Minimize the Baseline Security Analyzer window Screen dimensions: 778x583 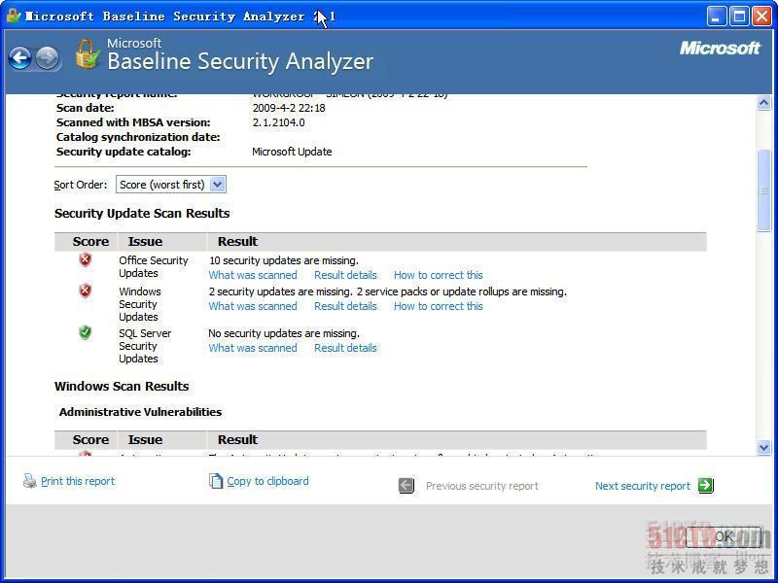[x=716, y=17]
